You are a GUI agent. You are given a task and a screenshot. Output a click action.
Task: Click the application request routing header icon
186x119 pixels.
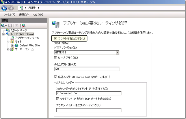(55, 24)
